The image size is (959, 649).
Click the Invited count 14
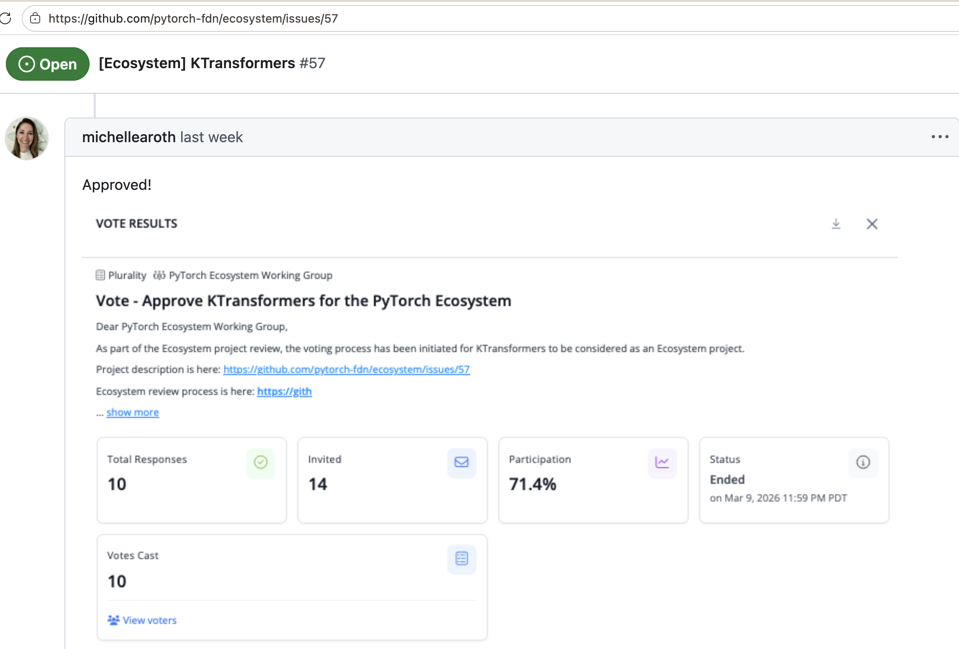click(x=318, y=484)
